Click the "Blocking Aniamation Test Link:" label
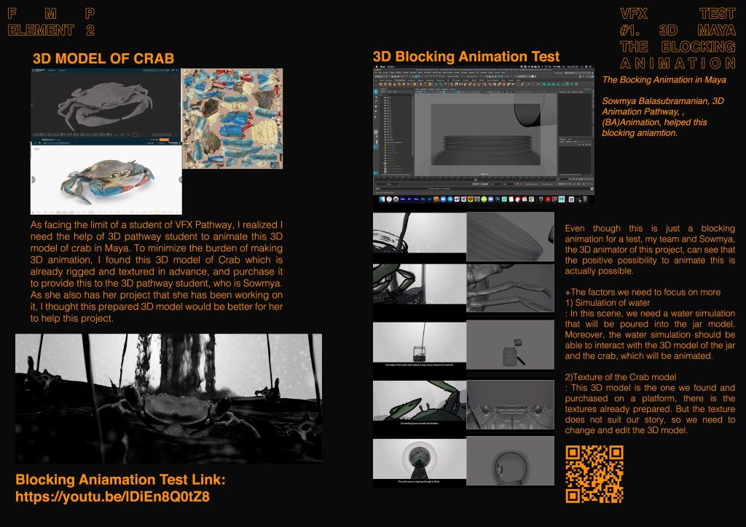Viewport: 746px width, 527px height. coord(120,480)
